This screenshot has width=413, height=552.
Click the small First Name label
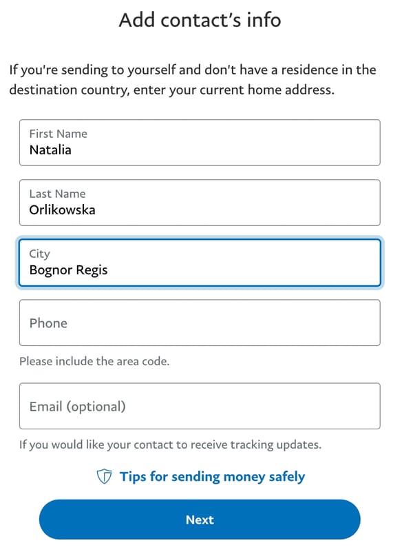click(x=59, y=134)
